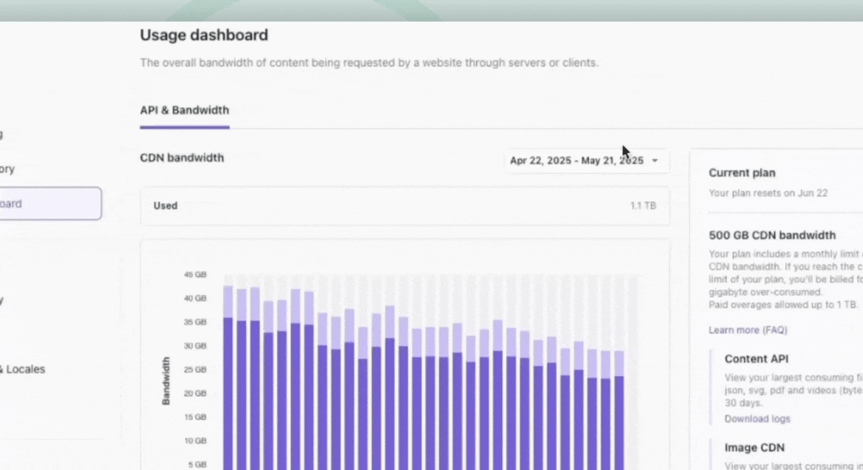Open the date range dropdown arrow
Viewport: 863px width, 470px height.
pos(655,161)
